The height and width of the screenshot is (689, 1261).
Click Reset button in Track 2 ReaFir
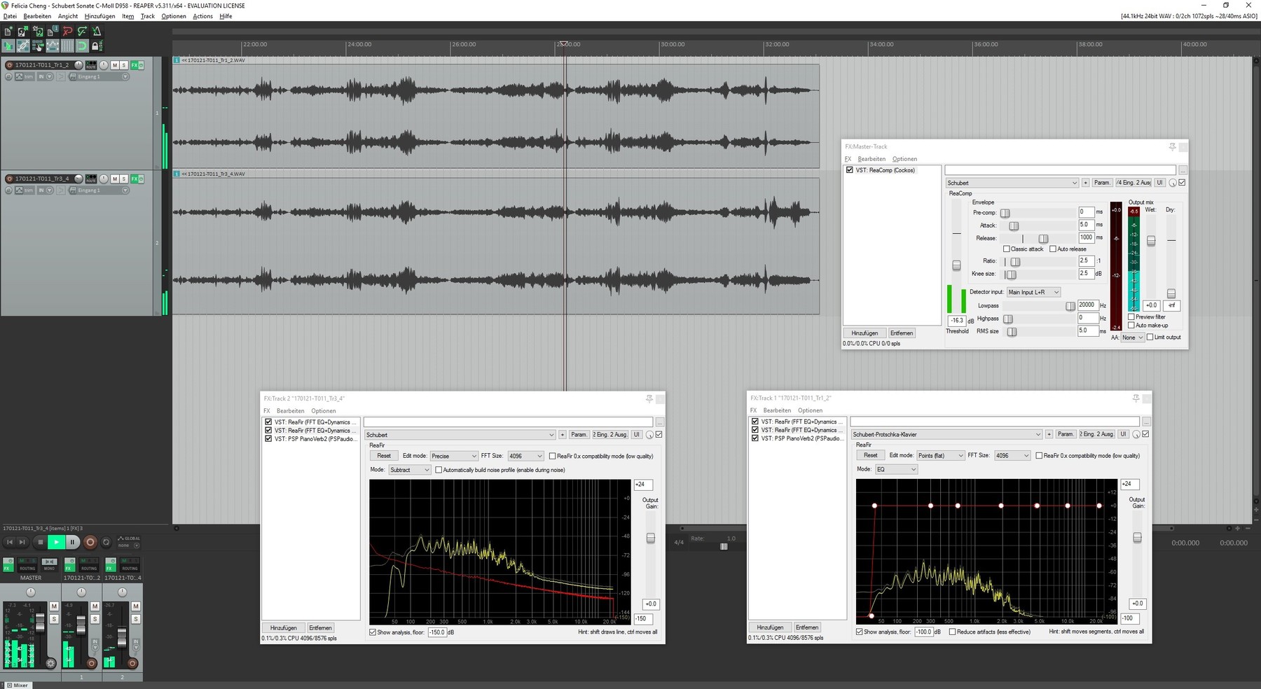(x=384, y=456)
